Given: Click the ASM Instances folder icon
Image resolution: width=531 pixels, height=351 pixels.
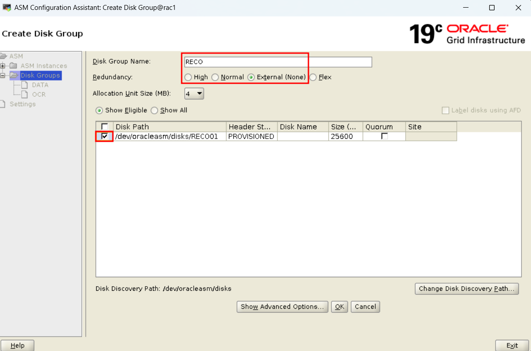Looking at the screenshot, I should click(x=13, y=65).
